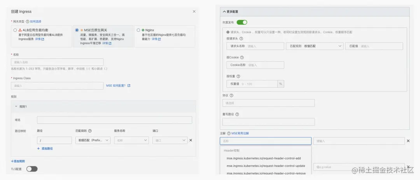
Task: Open help icon beside 注解
Action: click(x=229, y=133)
